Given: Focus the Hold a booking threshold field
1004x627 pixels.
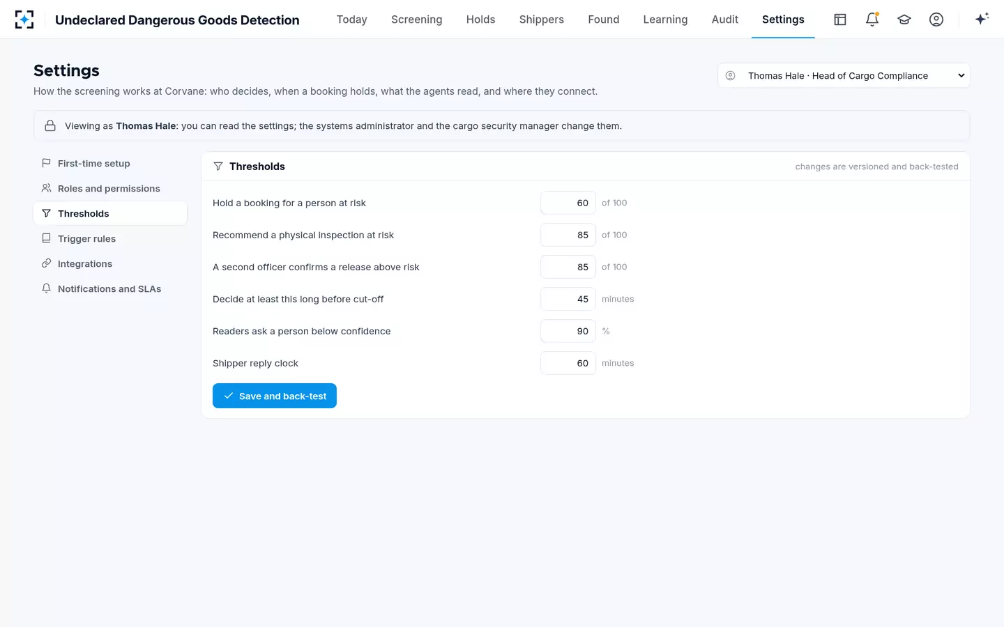Looking at the screenshot, I should (568, 203).
